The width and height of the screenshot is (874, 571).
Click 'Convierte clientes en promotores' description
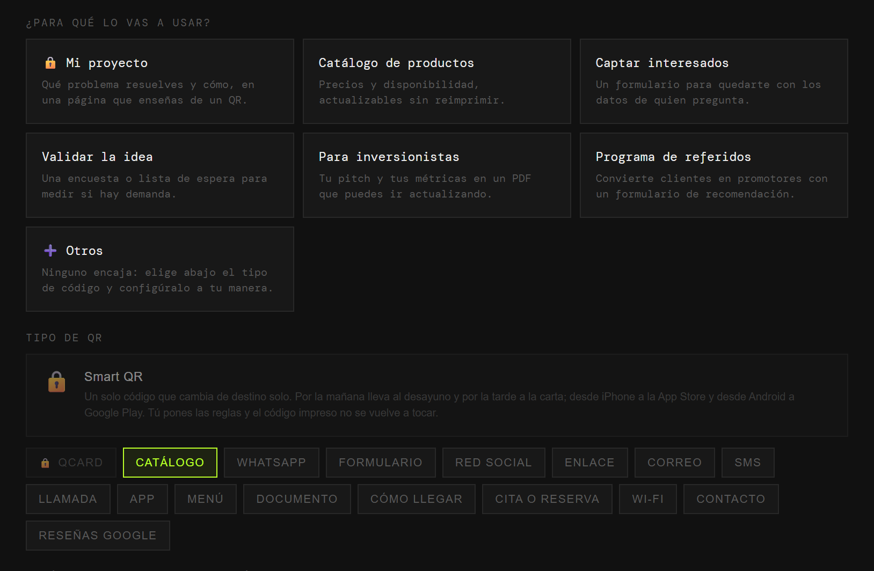(712, 186)
